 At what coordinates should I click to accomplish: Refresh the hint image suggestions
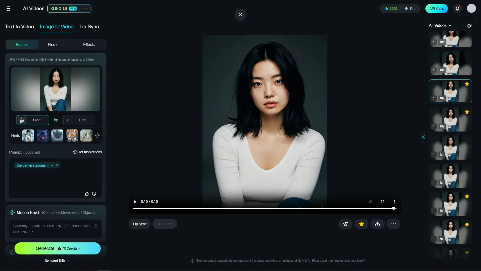point(97,135)
